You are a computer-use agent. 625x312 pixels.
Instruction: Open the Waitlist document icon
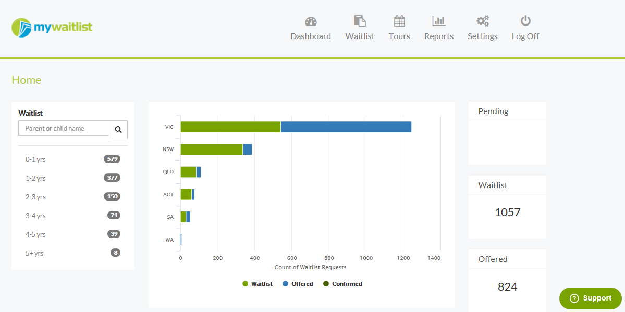(x=360, y=21)
